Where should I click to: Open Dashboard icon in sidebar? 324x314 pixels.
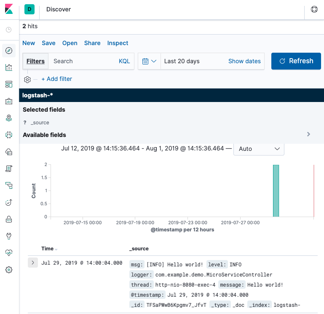(9, 84)
